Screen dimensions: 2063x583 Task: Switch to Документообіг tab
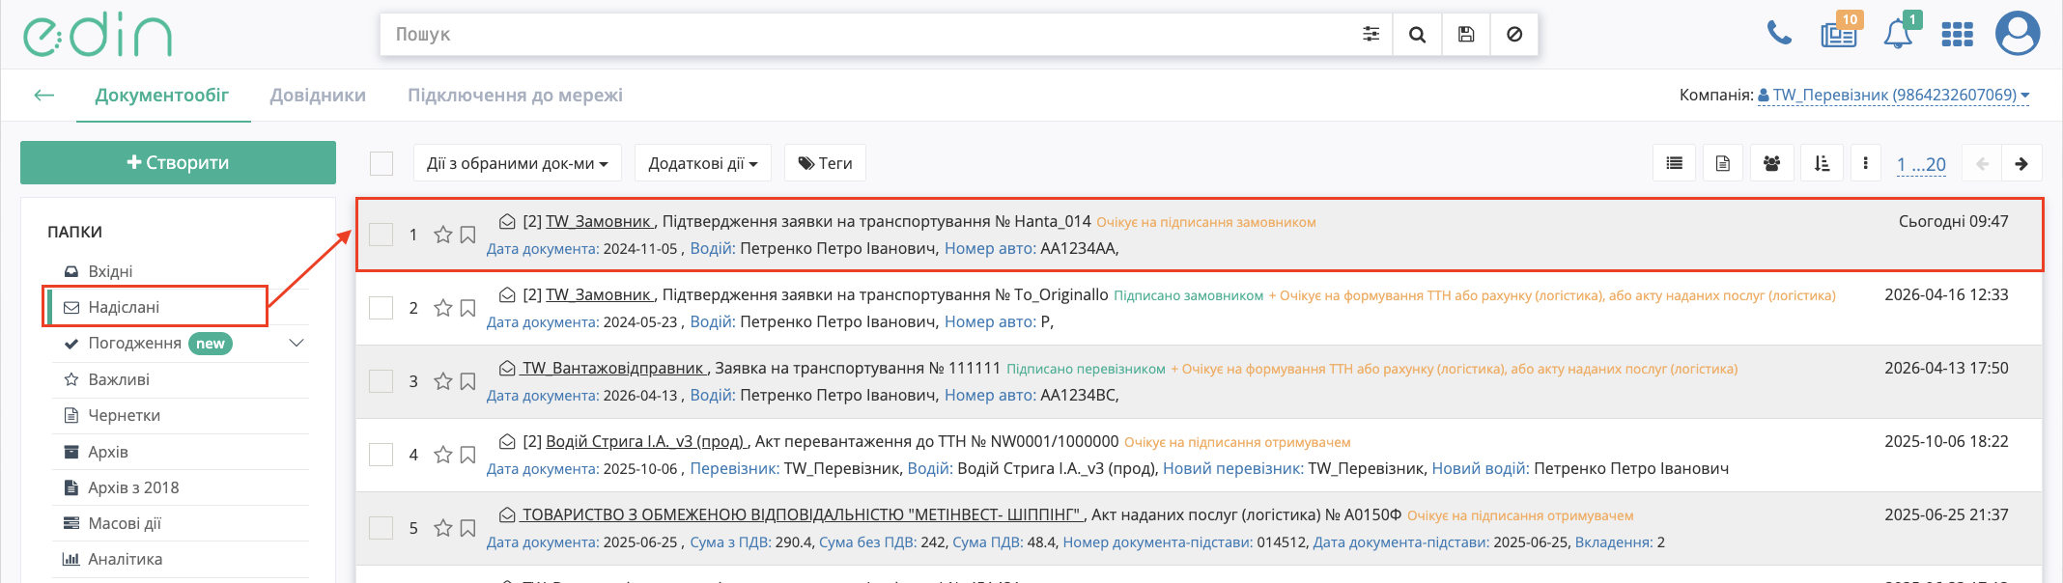[162, 95]
